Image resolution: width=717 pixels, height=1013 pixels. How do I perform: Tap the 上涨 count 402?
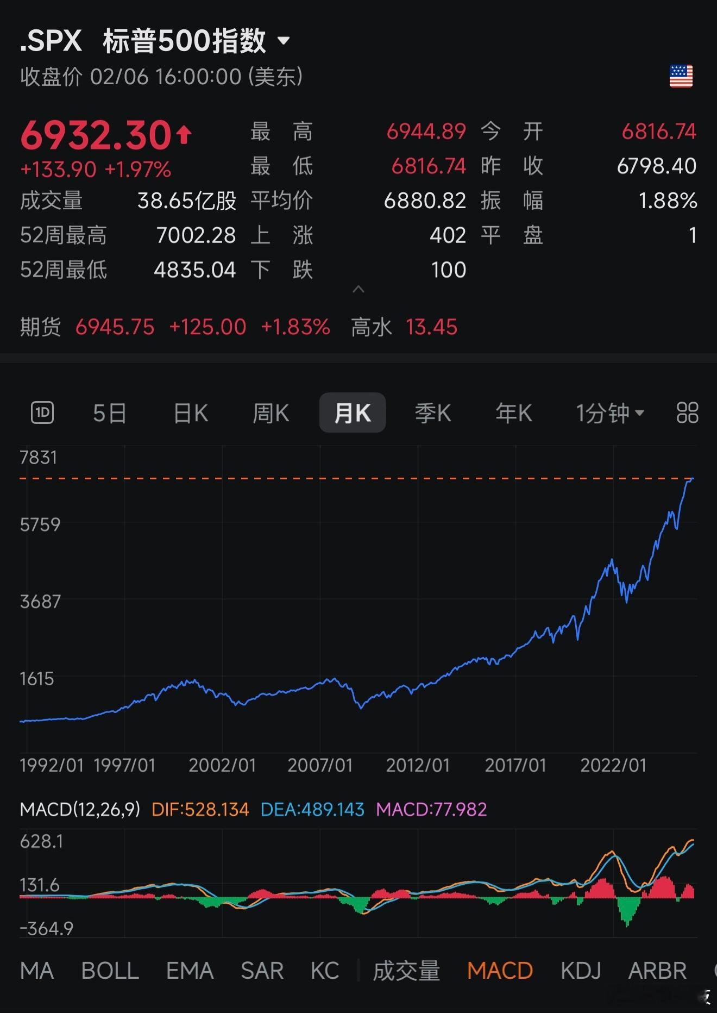coord(448,235)
